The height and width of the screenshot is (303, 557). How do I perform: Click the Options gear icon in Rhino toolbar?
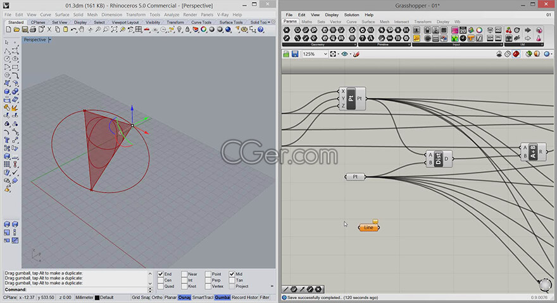[x=244, y=30]
